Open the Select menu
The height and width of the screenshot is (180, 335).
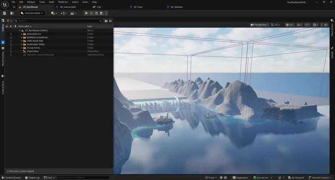[75, 2]
